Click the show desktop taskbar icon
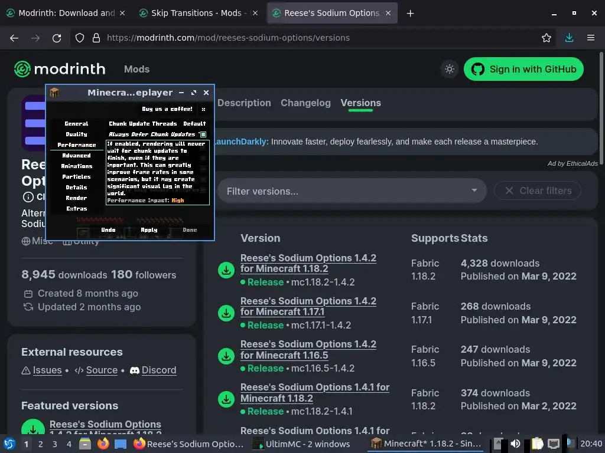Image resolution: width=605 pixels, height=453 pixels. (121, 444)
